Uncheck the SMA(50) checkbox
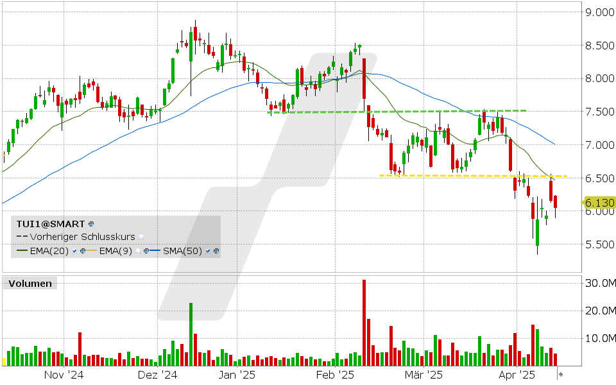Viewport: 616px width, 385px height. pyautogui.click(x=207, y=251)
